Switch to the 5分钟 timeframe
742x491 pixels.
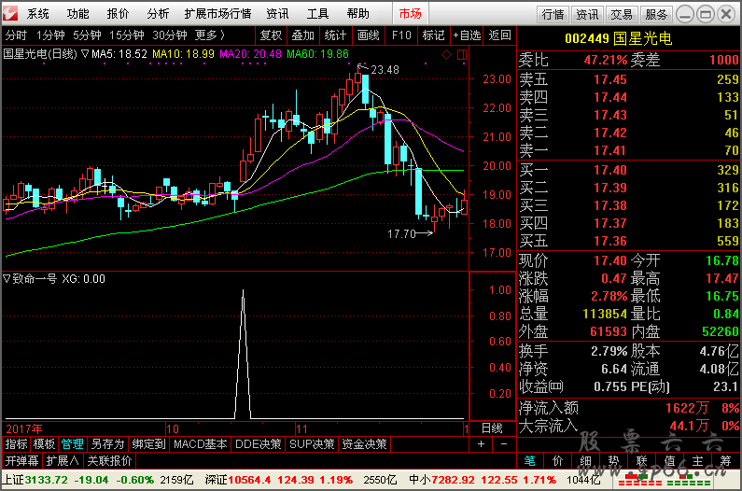(87, 35)
